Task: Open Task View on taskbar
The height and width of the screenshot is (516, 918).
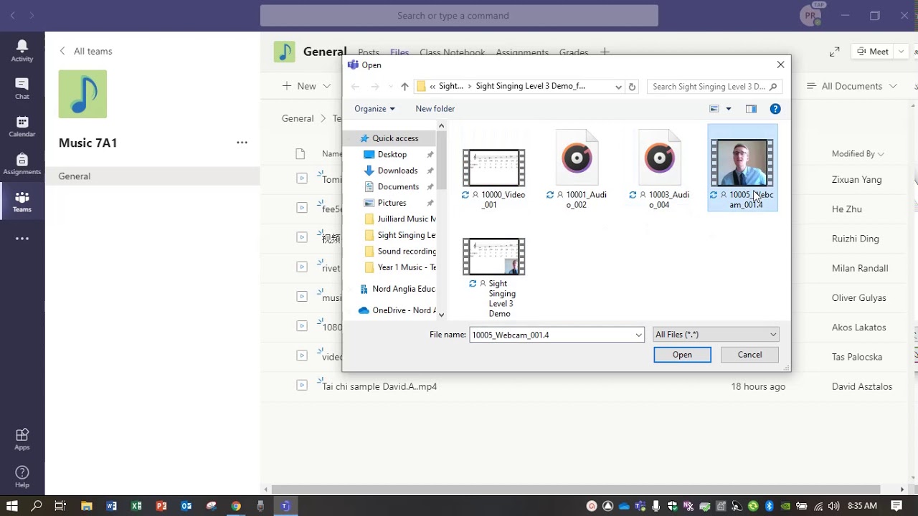Action: pyautogui.click(x=60, y=506)
